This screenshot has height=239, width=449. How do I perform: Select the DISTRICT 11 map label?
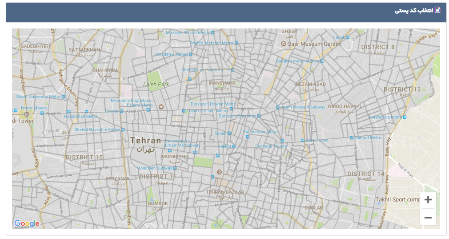pyautogui.click(x=157, y=177)
